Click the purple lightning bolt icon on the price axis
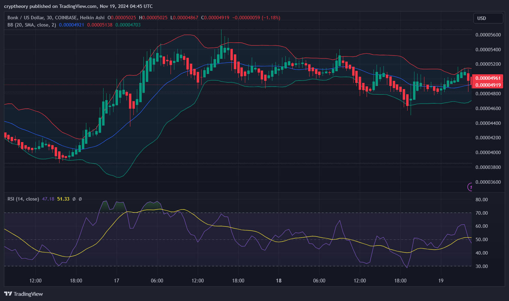Screen dimensions: 509x301 470,187
